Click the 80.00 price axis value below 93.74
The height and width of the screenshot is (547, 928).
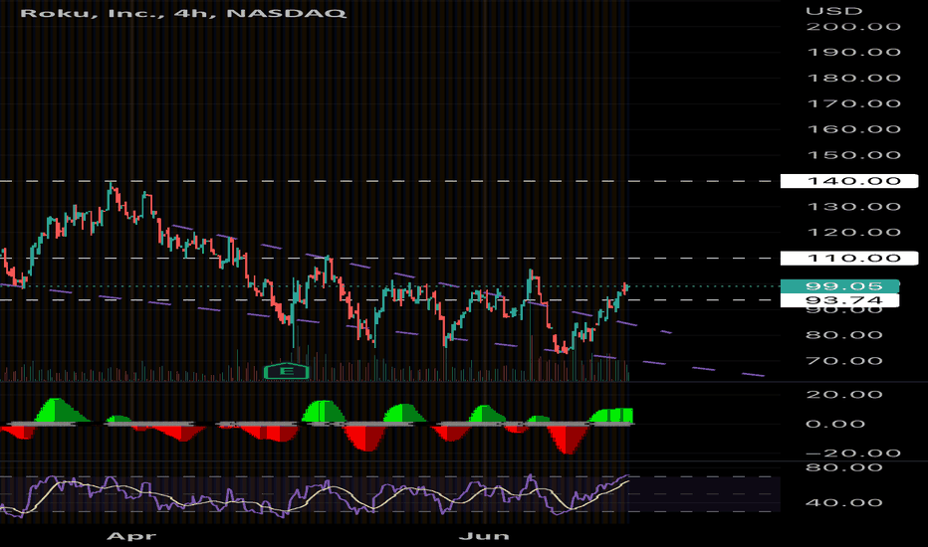pyautogui.click(x=844, y=335)
